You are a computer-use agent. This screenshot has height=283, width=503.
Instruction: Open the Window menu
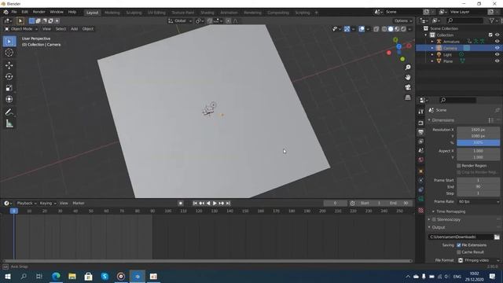(57, 12)
